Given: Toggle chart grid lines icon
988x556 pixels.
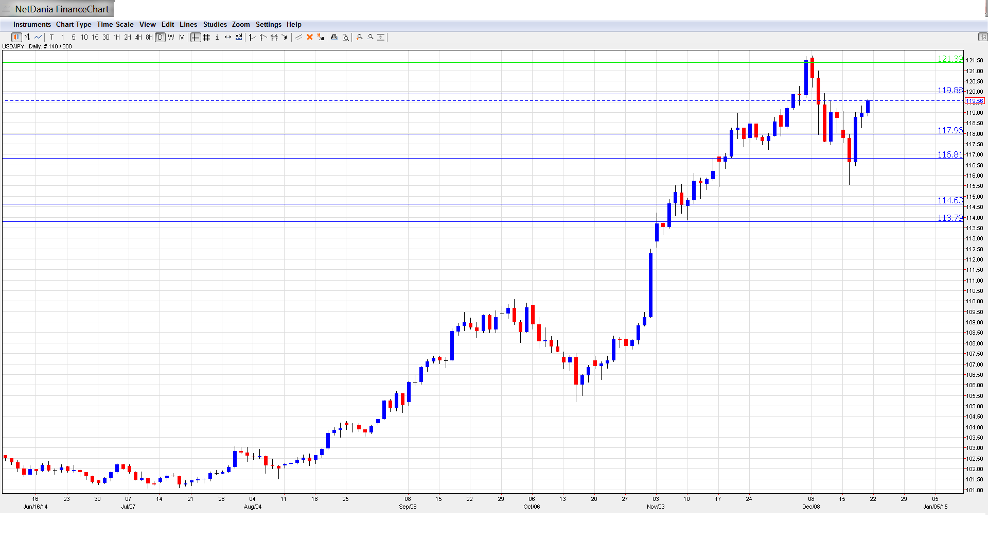Looking at the screenshot, I should (206, 37).
